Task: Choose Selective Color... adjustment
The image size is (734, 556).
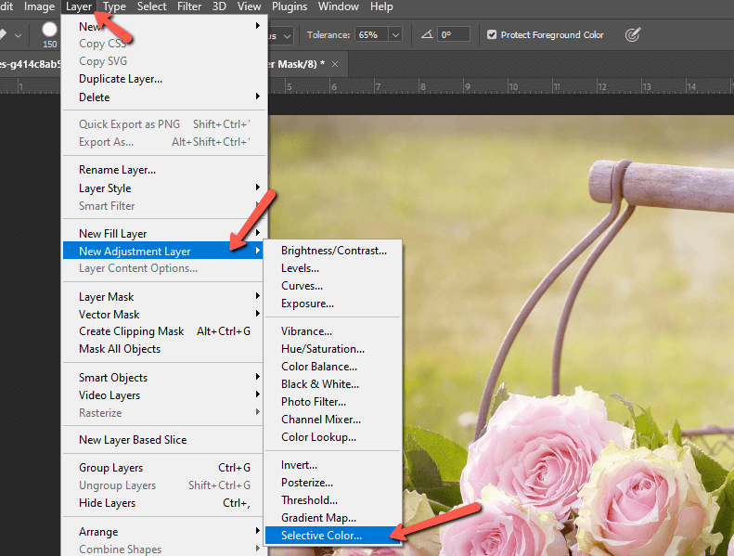Action: tap(333, 536)
